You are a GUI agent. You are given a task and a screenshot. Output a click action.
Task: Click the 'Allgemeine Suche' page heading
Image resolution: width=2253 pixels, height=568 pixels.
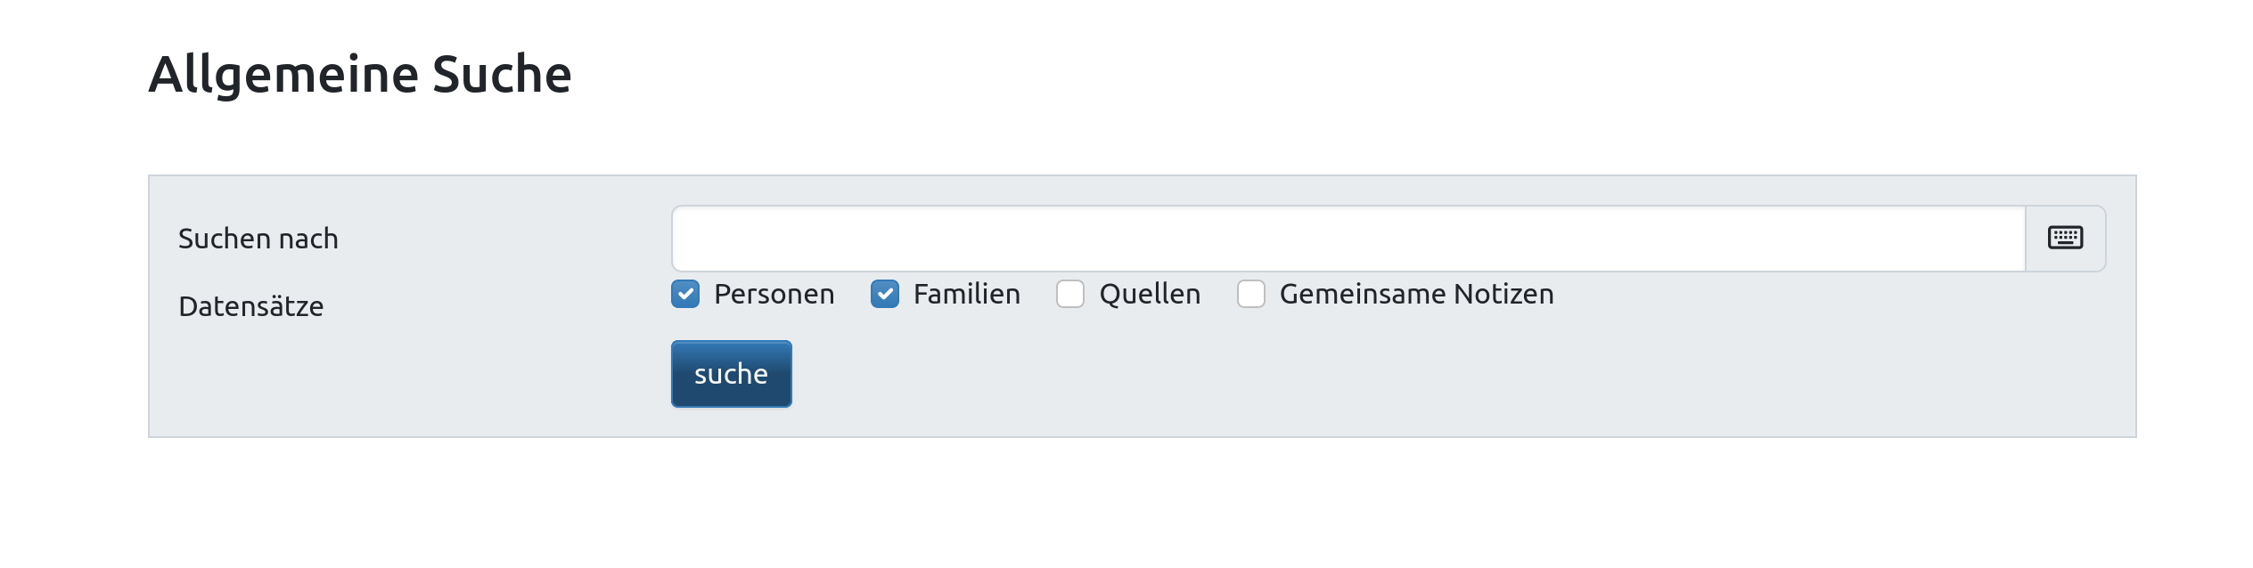click(360, 75)
